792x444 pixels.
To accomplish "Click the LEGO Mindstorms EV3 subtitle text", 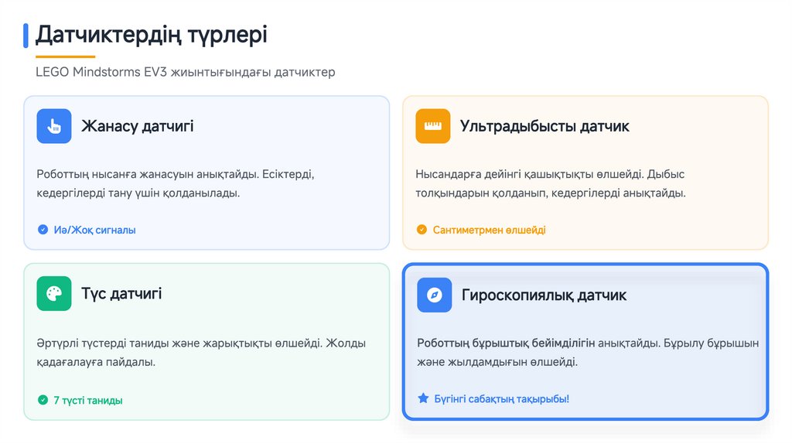I will [x=186, y=72].
